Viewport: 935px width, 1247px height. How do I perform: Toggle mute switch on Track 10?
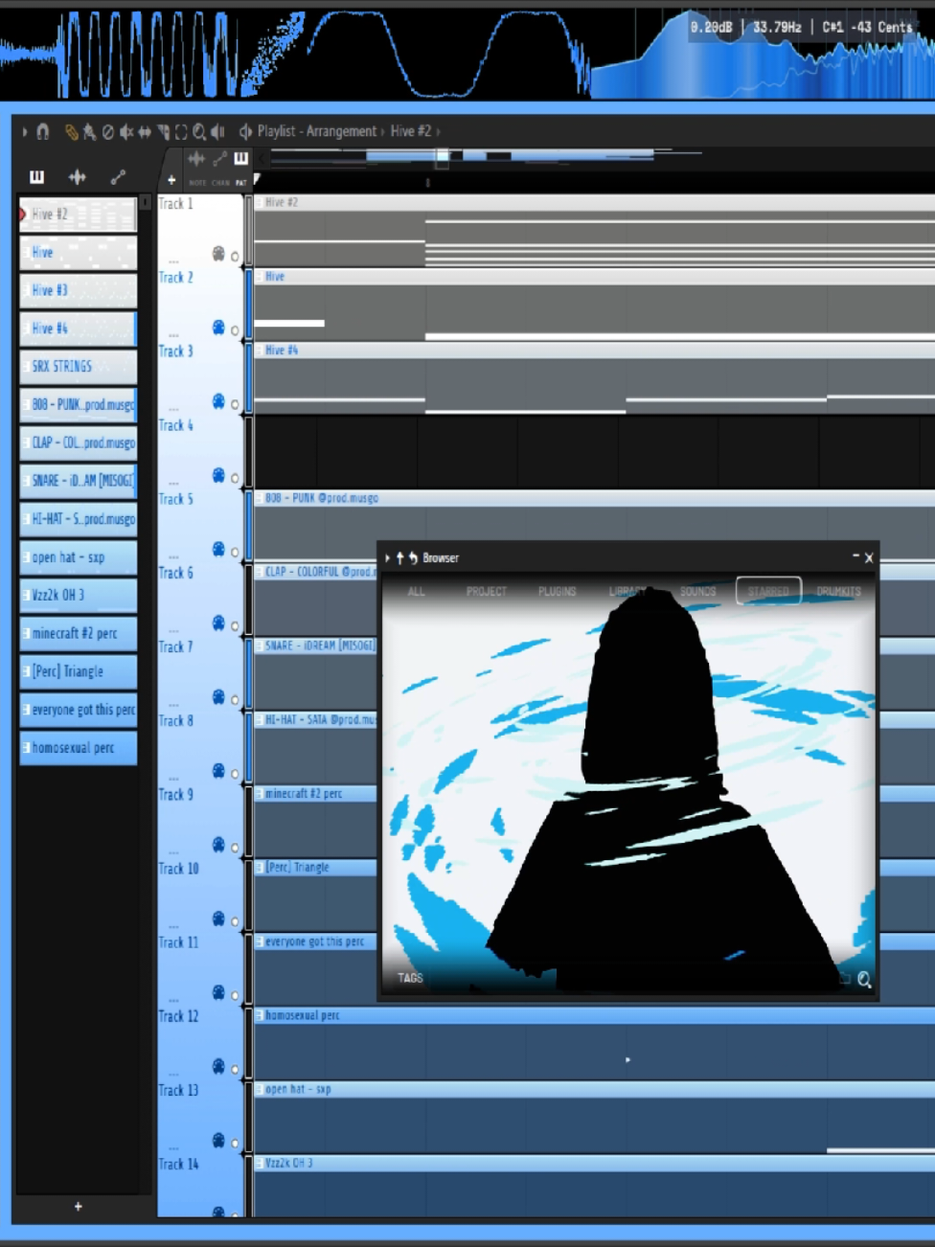[x=235, y=921]
